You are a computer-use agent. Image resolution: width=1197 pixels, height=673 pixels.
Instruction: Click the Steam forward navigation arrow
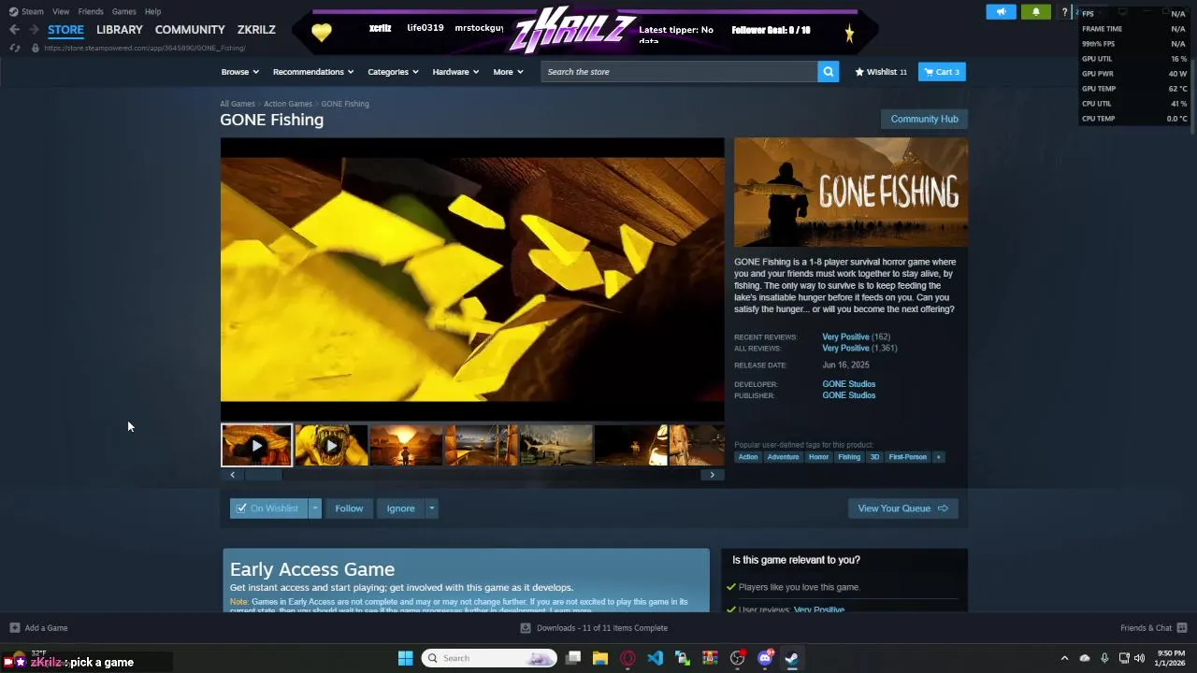click(x=34, y=30)
